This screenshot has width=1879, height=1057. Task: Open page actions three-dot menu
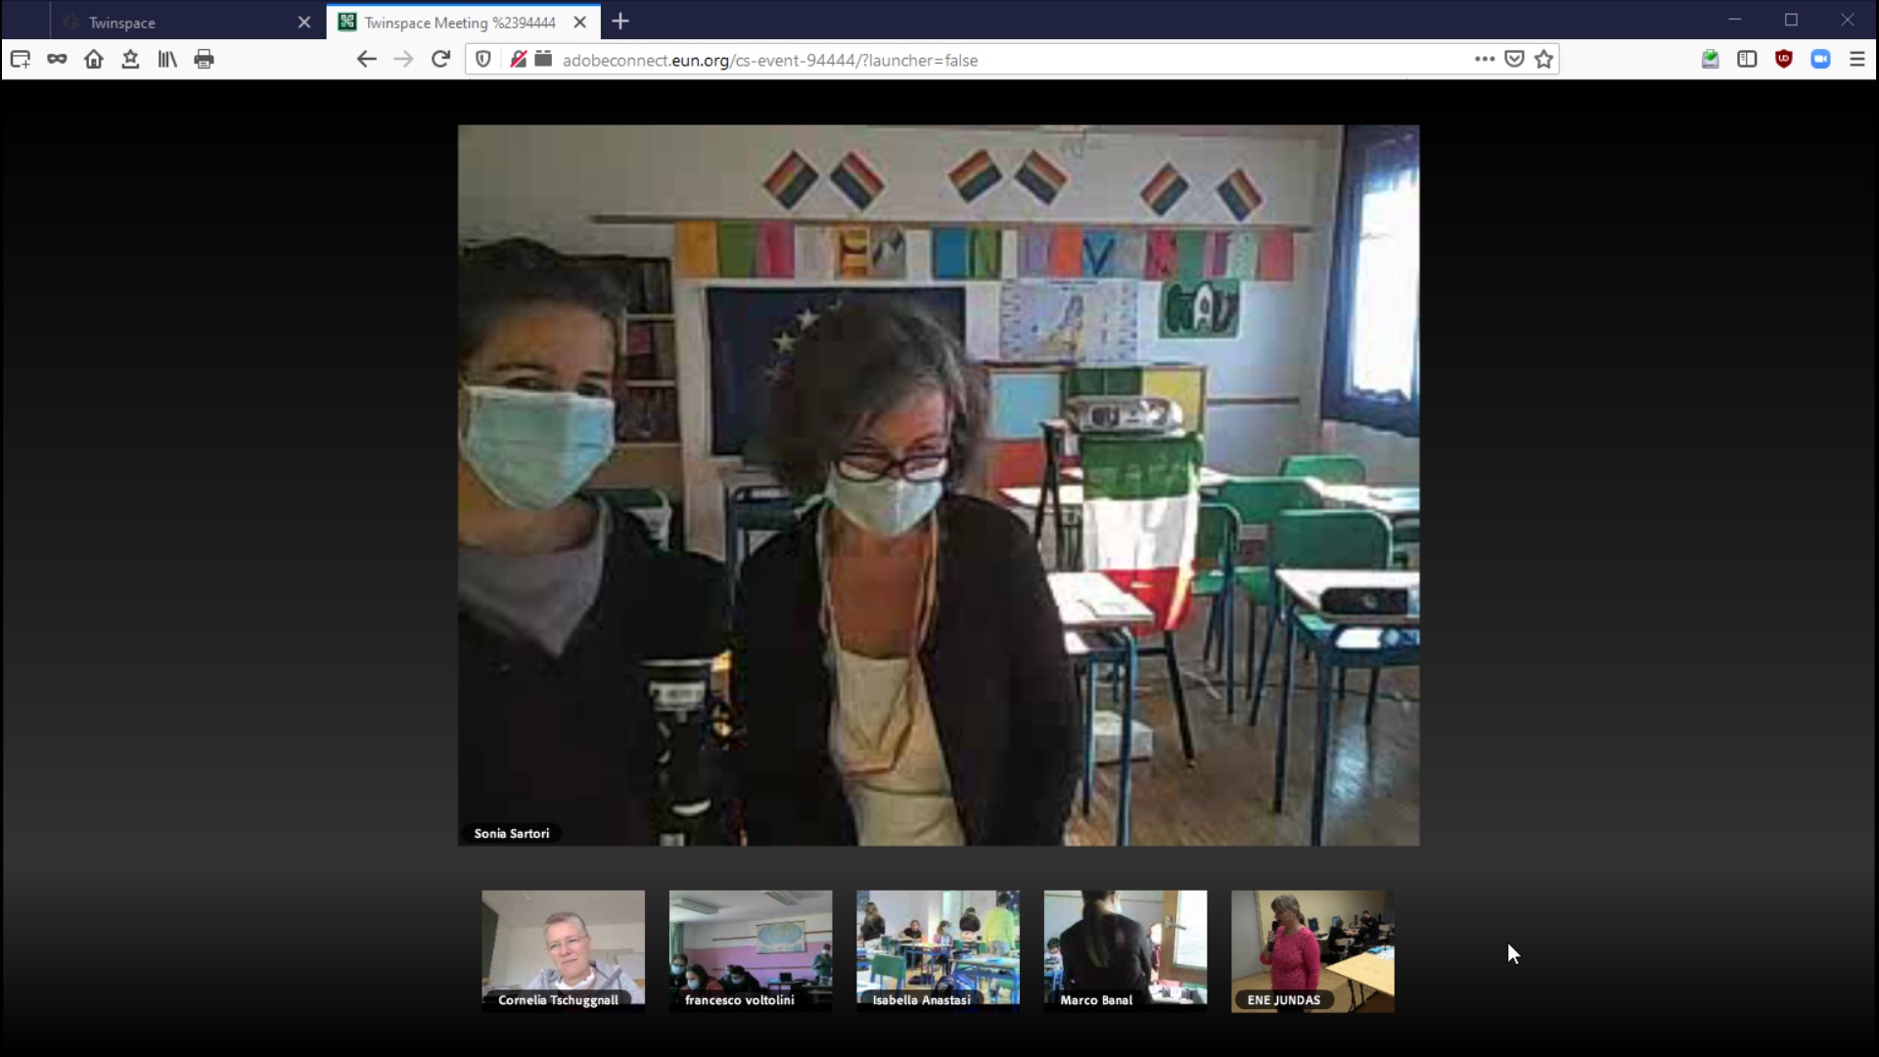click(x=1485, y=59)
